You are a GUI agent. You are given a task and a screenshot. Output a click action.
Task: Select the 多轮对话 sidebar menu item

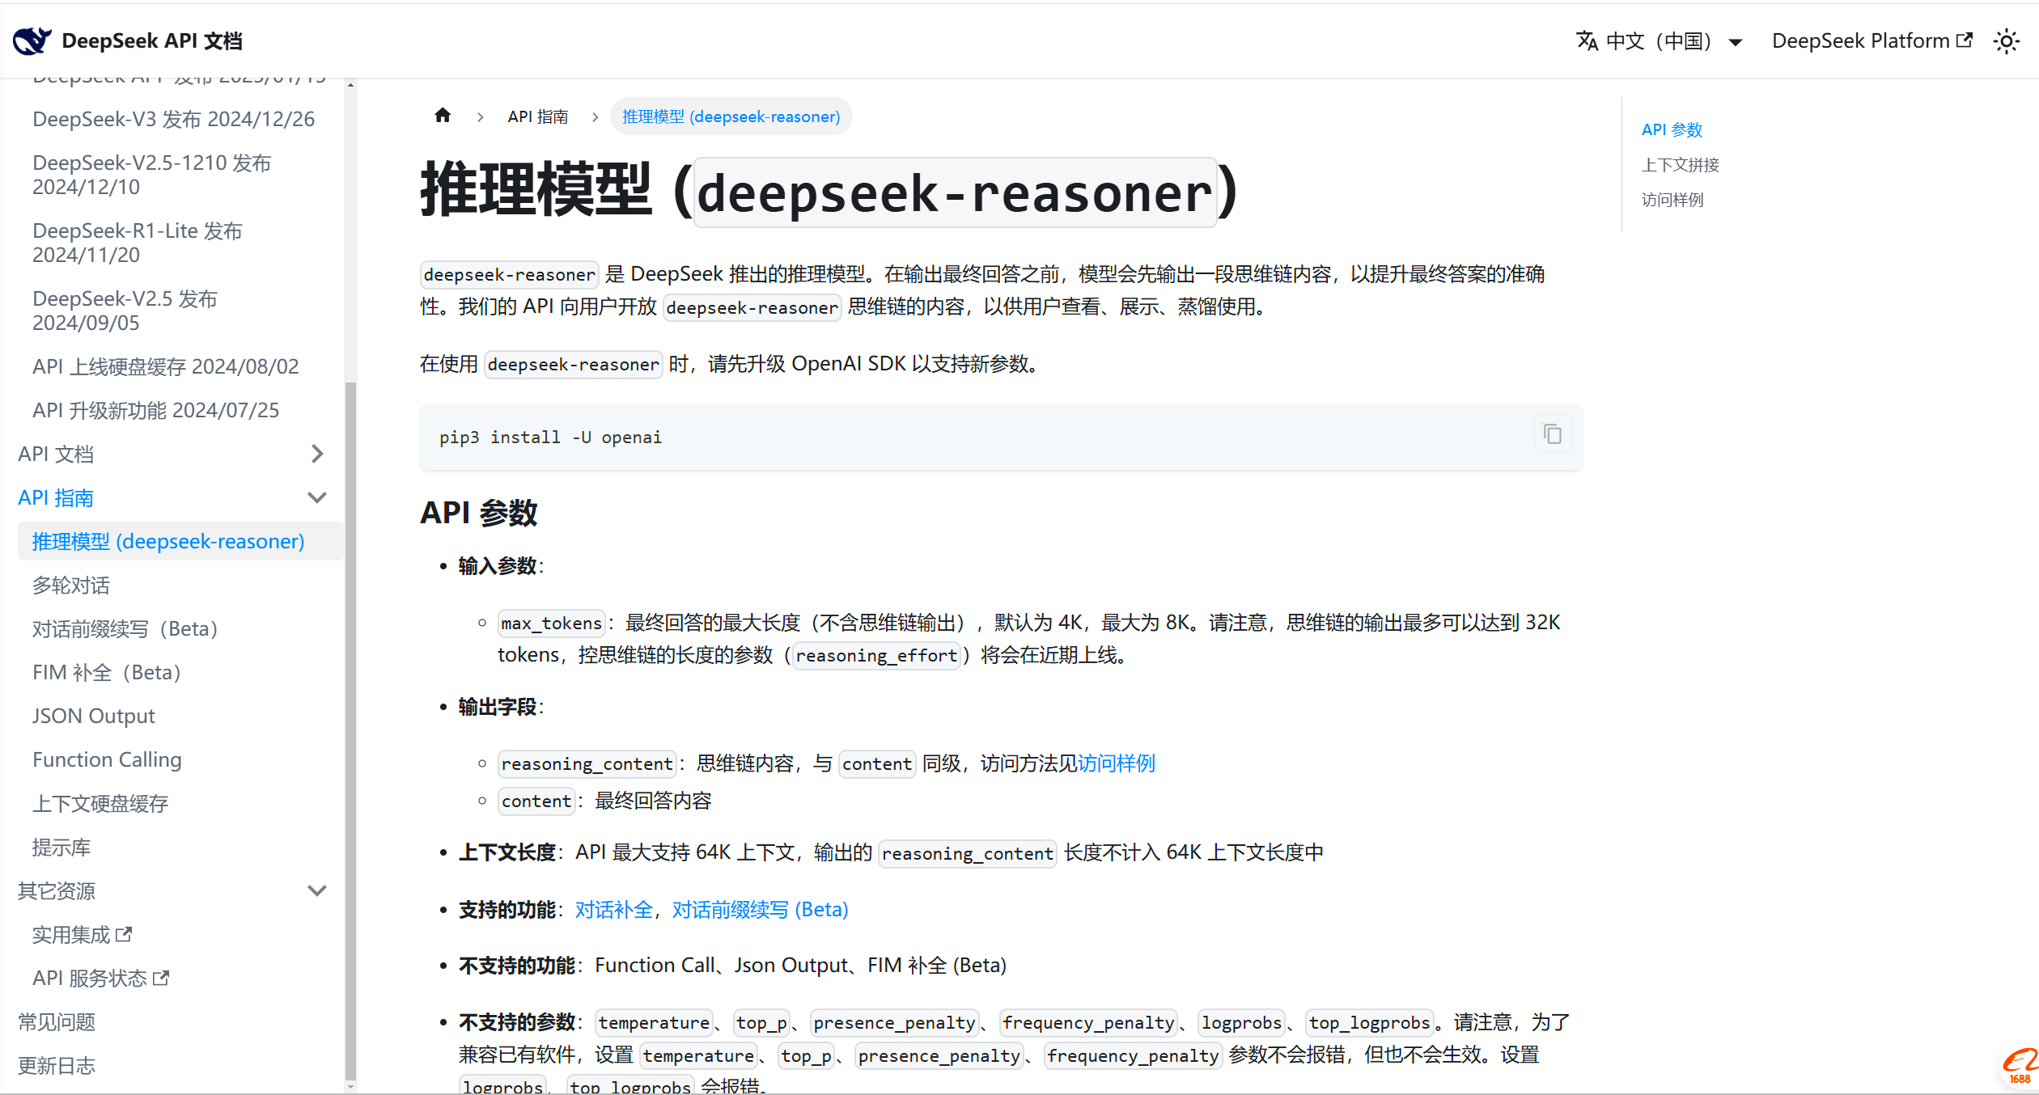[x=74, y=584]
